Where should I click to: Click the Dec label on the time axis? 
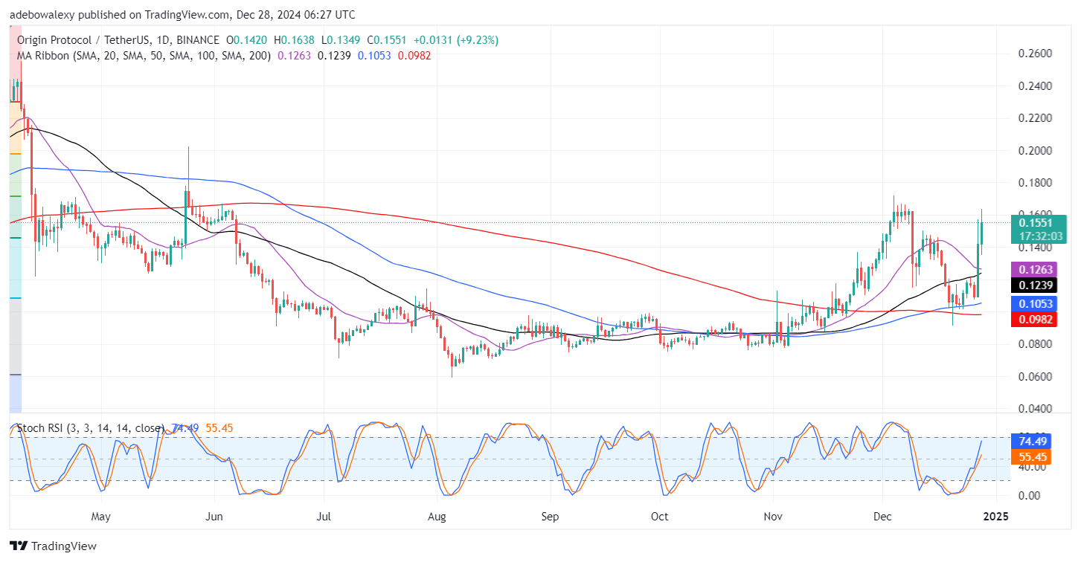tap(882, 516)
